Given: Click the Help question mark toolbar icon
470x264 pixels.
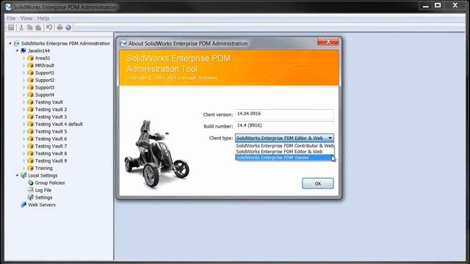Looking at the screenshot, I should [68, 28].
